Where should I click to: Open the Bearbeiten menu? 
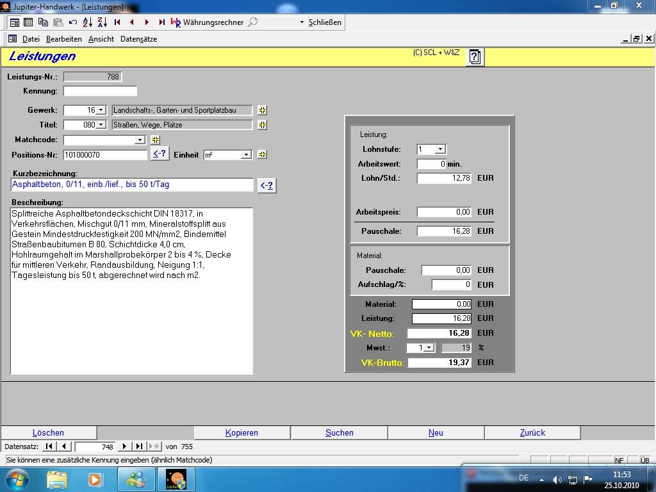coord(63,39)
